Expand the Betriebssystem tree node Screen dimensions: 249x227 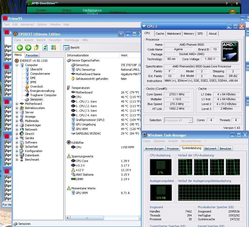click(x=17, y=108)
